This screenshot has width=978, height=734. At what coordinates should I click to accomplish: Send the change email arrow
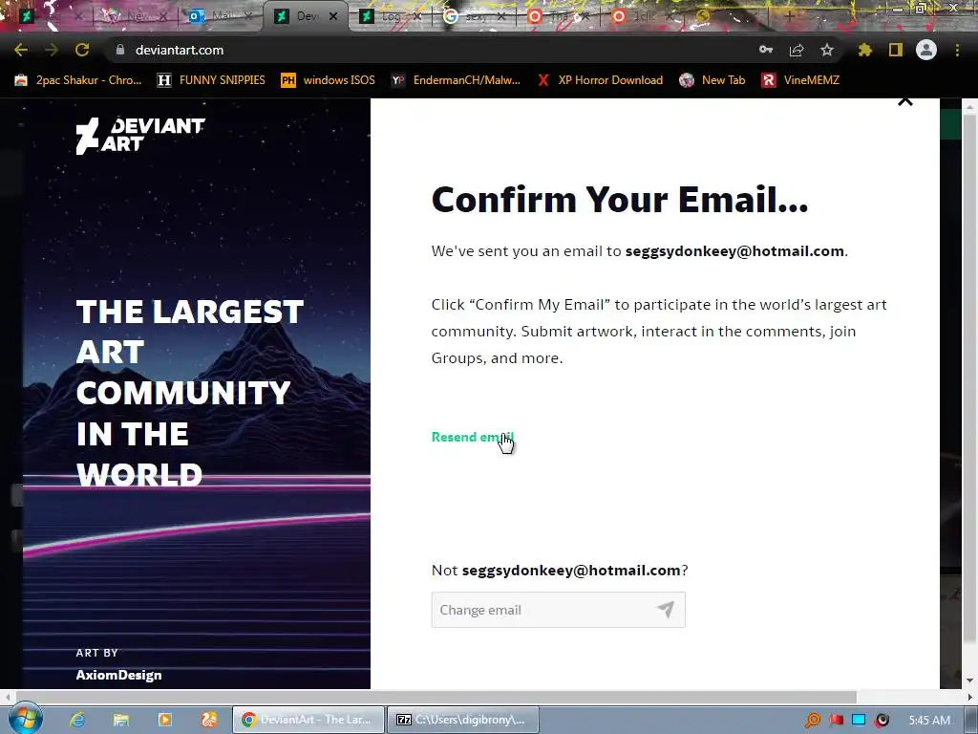tap(666, 610)
